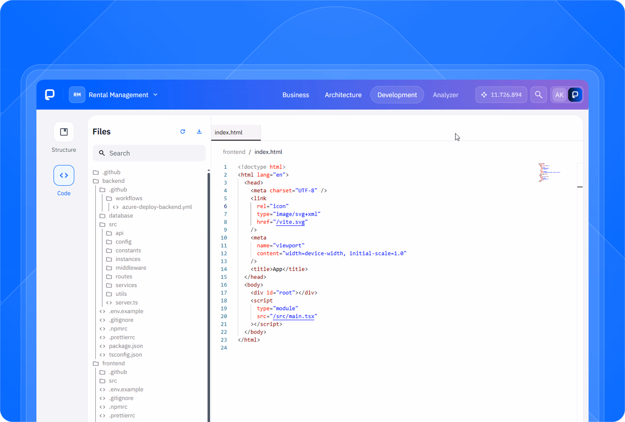Expand the config folder

coord(119,242)
